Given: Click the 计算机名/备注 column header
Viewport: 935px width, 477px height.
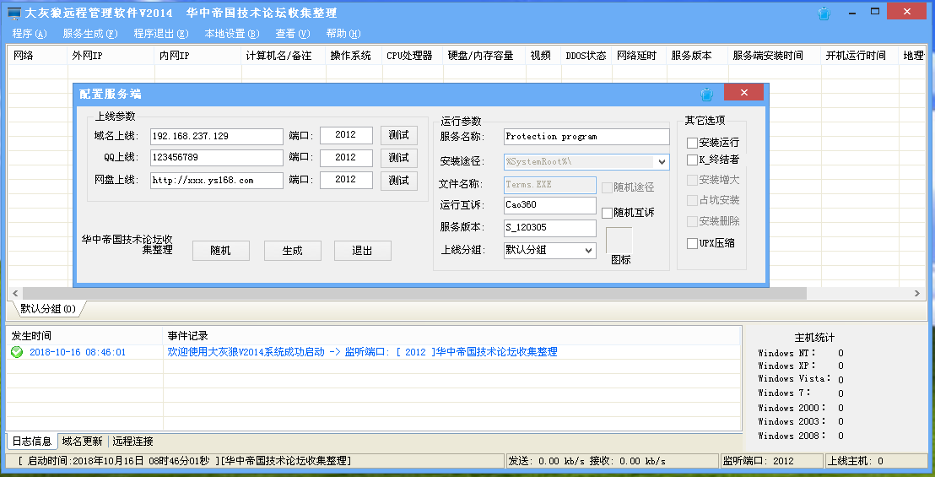Looking at the screenshot, I should [x=284, y=56].
